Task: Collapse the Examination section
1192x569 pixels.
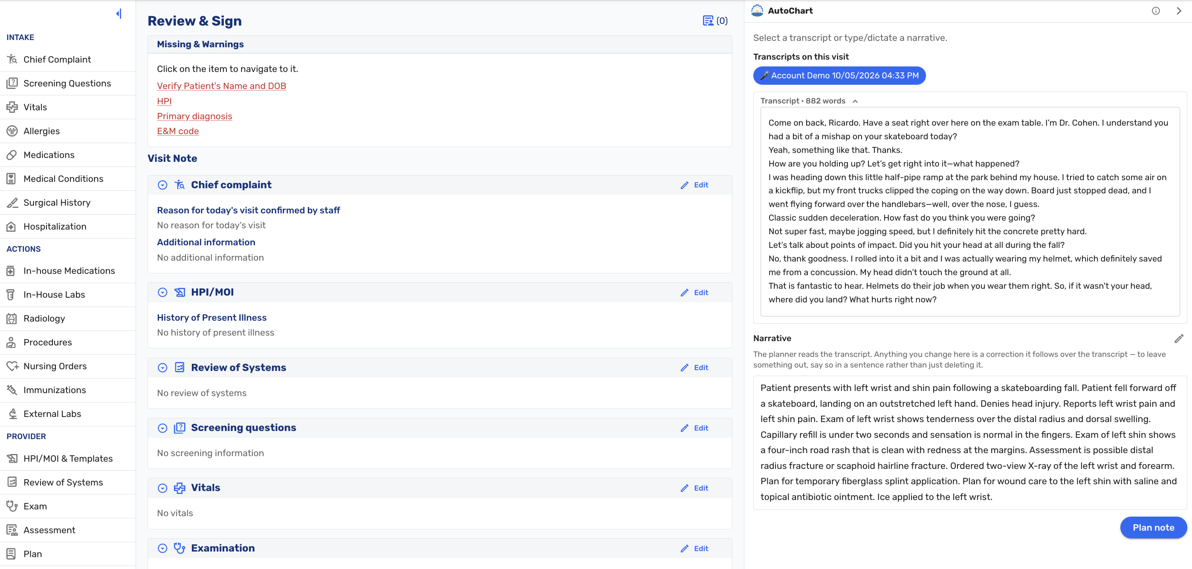Action: click(x=162, y=548)
